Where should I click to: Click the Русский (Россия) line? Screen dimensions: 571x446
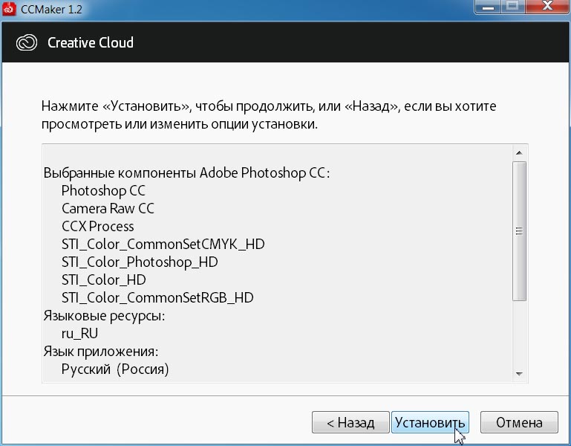(115, 369)
